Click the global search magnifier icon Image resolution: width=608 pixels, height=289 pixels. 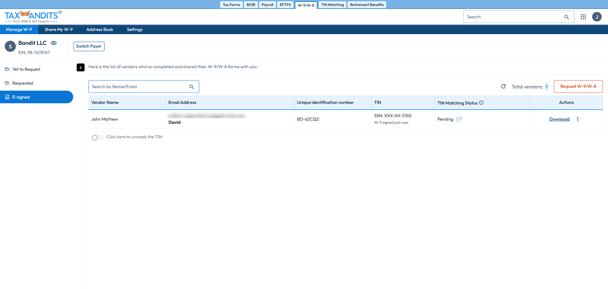pos(566,17)
